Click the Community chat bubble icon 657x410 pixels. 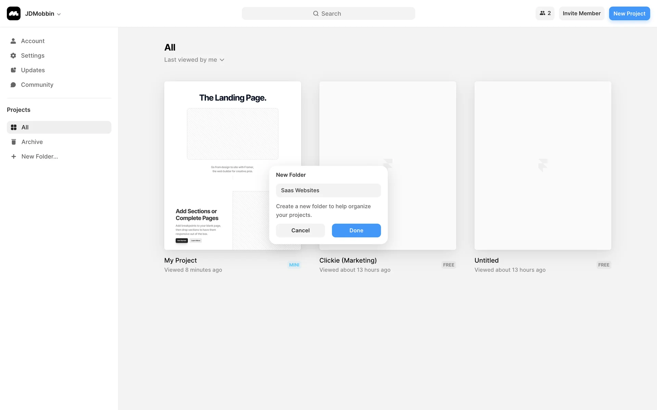point(13,85)
